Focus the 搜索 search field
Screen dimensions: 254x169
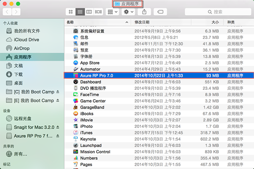pos(218,12)
